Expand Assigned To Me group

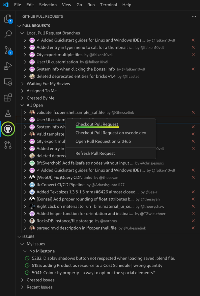pos(22,91)
